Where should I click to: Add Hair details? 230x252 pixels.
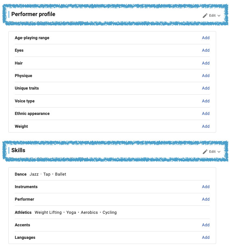coord(206,63)
